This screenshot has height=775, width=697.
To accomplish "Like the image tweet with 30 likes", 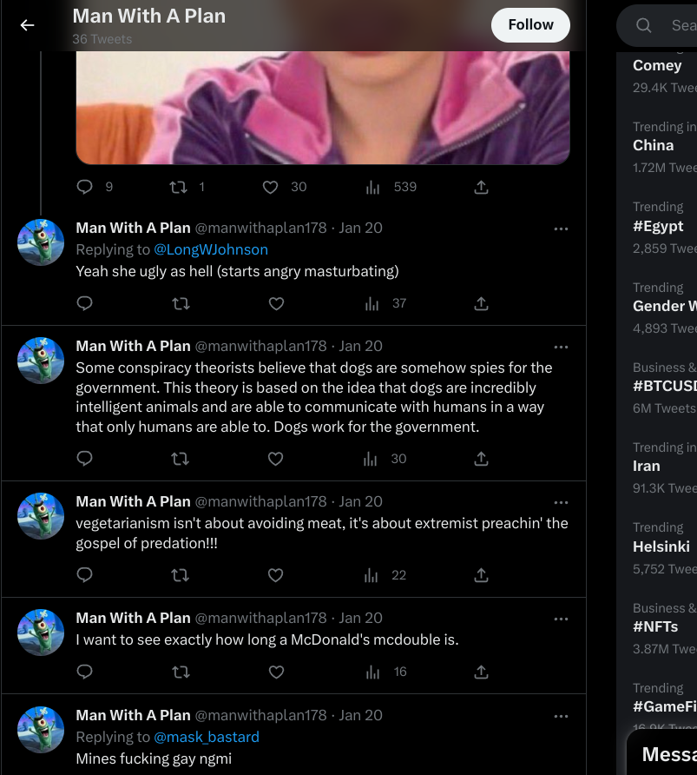I will 271,187.
